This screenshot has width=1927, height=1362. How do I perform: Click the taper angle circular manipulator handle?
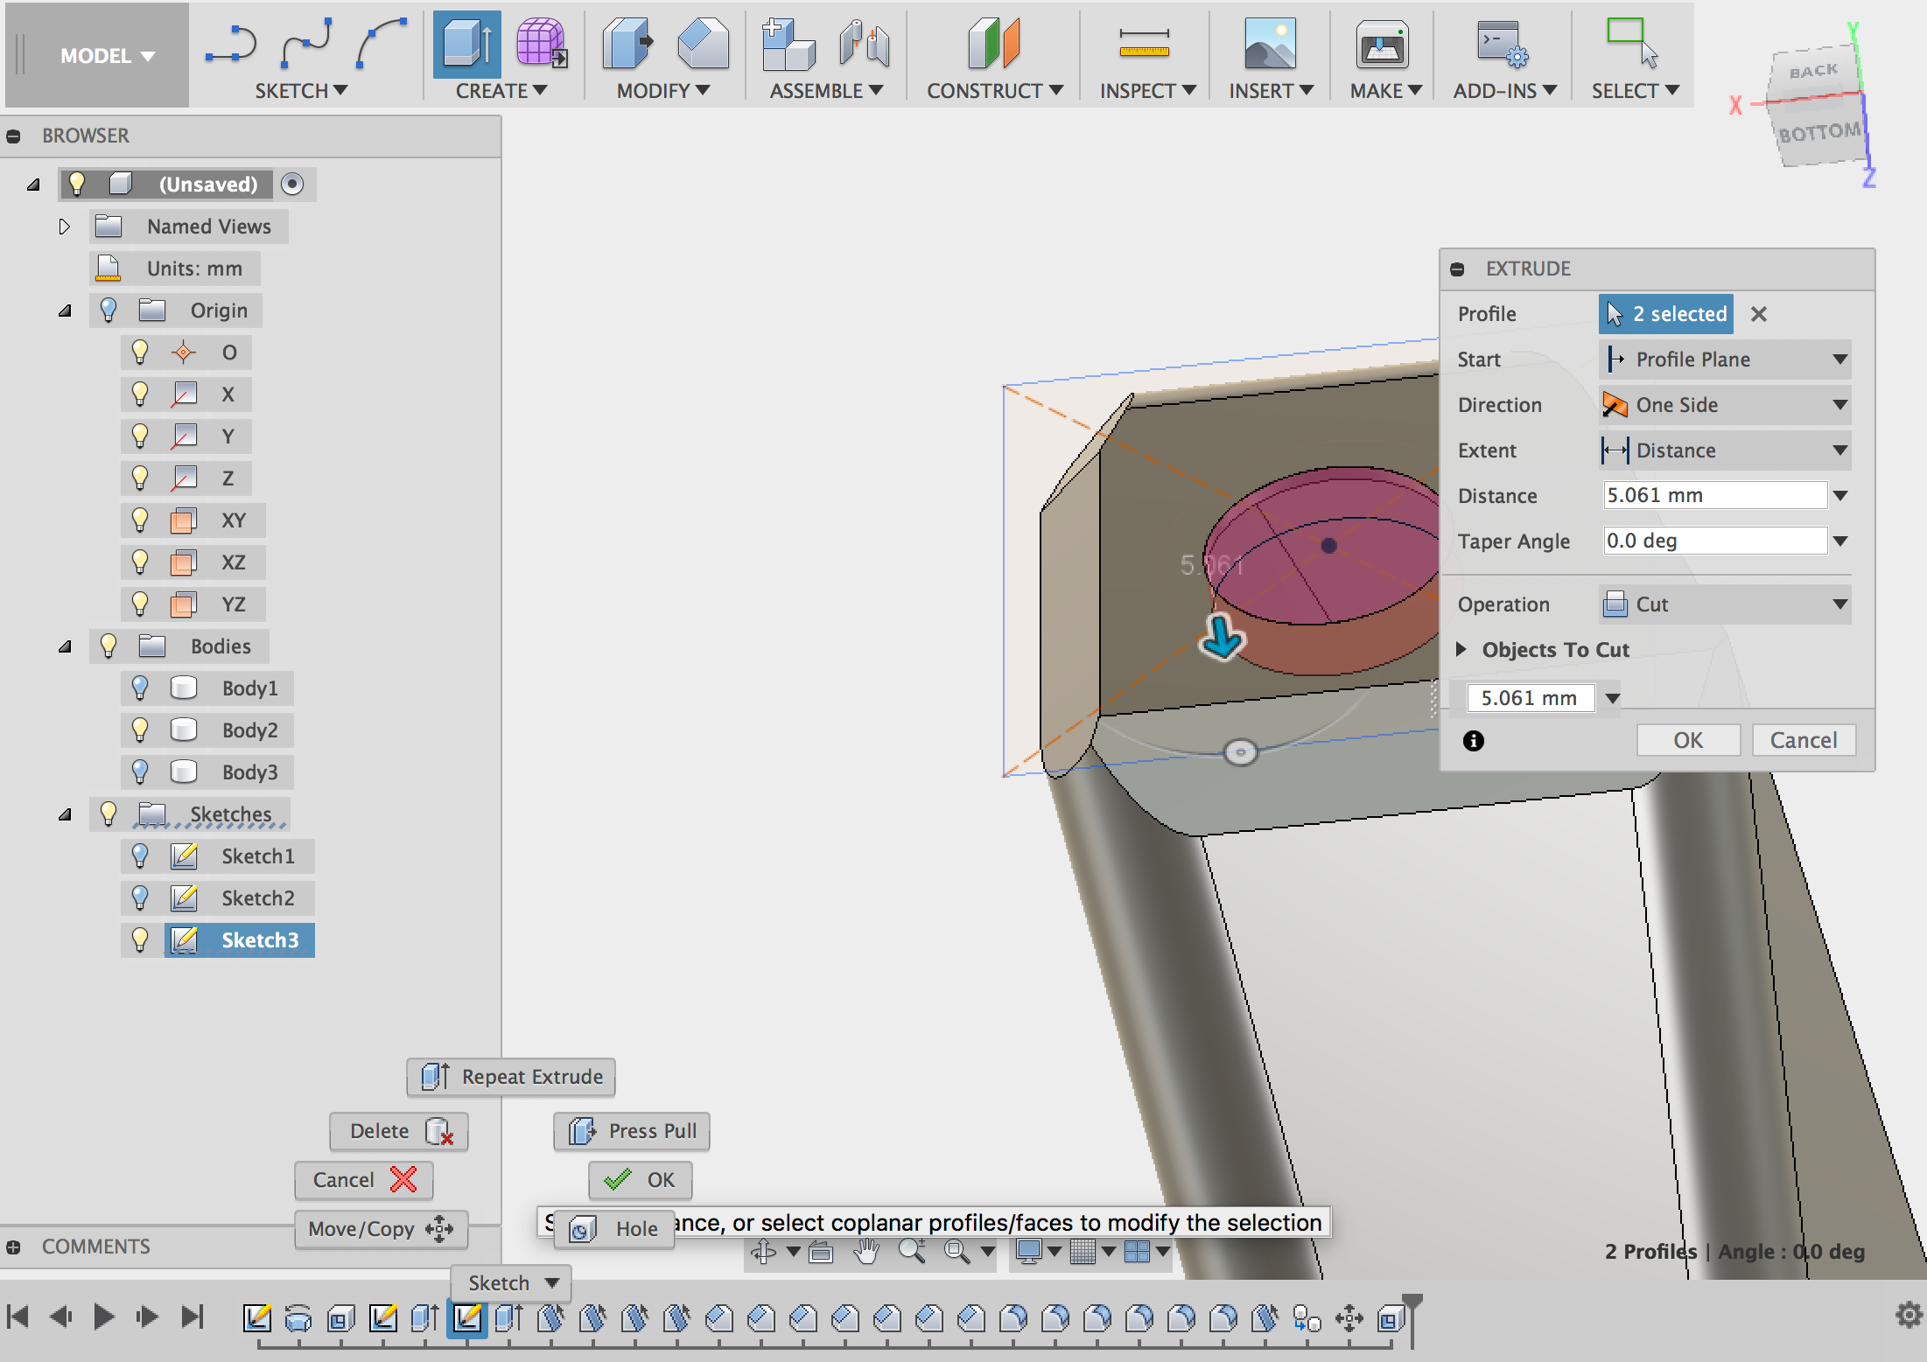(x=1240, y=752)
